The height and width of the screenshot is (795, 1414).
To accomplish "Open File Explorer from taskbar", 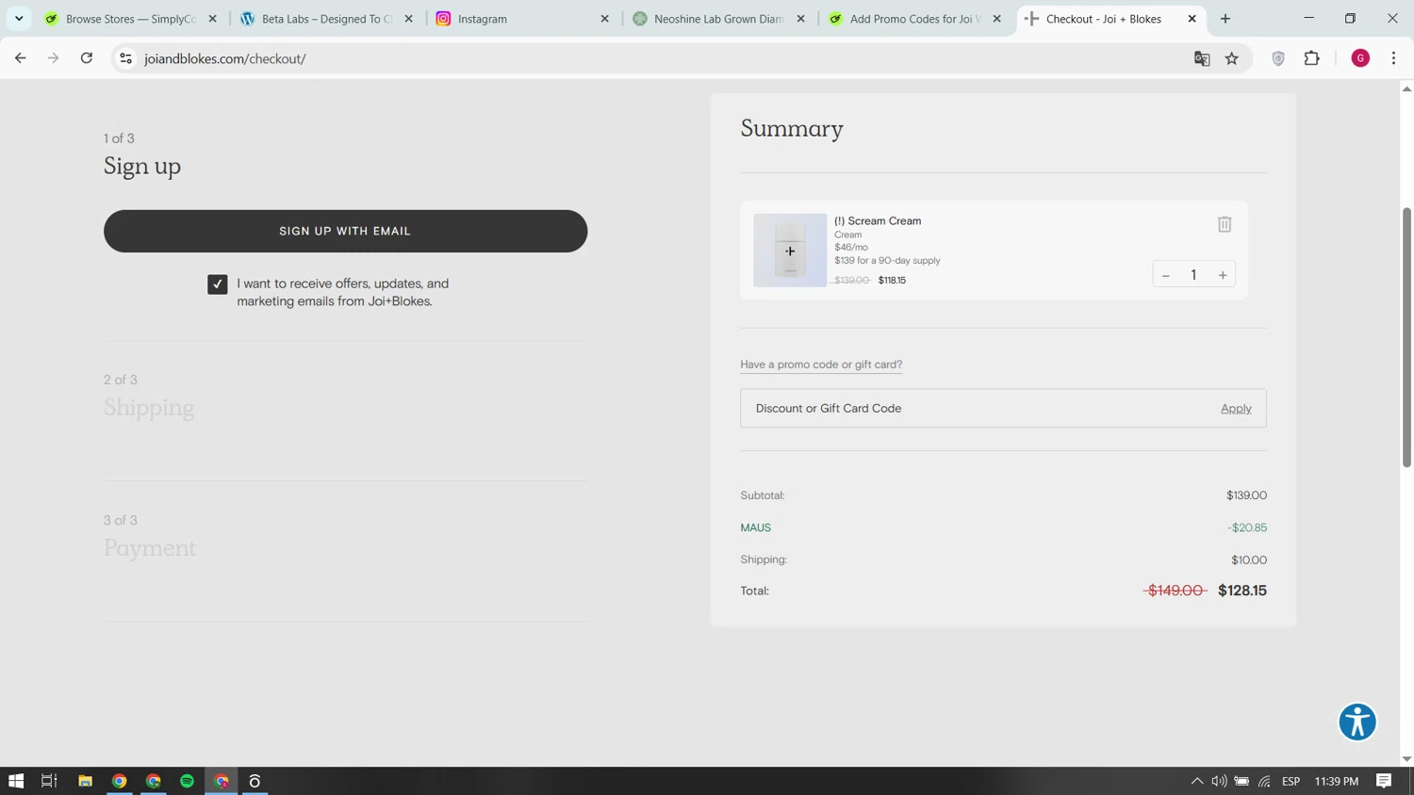I will point(85,781).
